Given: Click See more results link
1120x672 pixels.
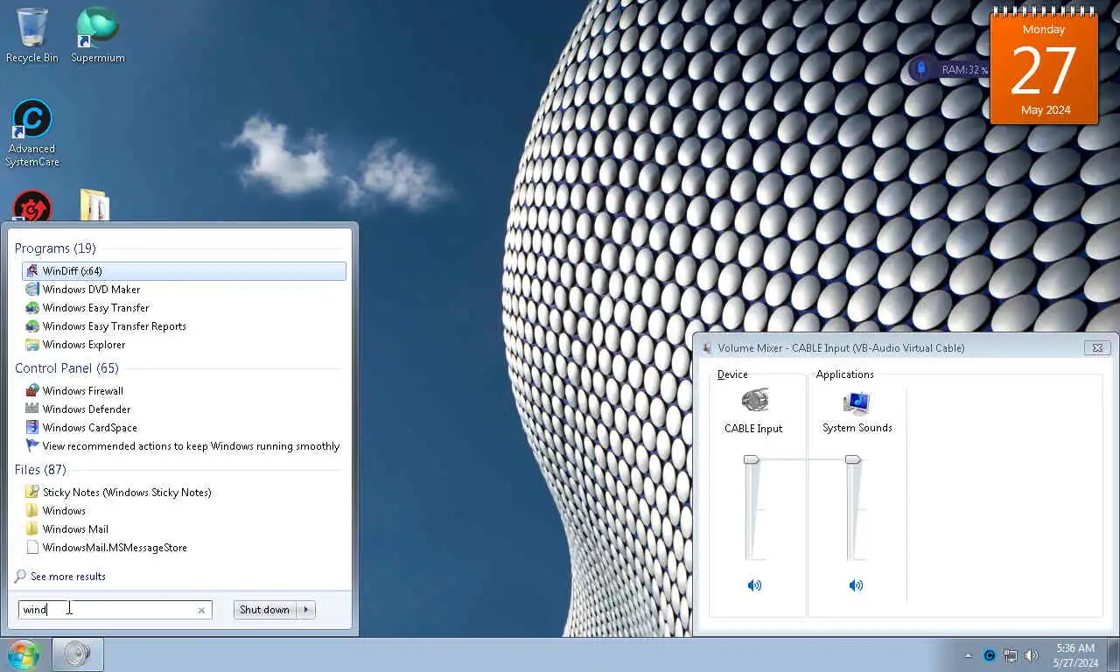Looking at the screenshot, I should point(67,577).
